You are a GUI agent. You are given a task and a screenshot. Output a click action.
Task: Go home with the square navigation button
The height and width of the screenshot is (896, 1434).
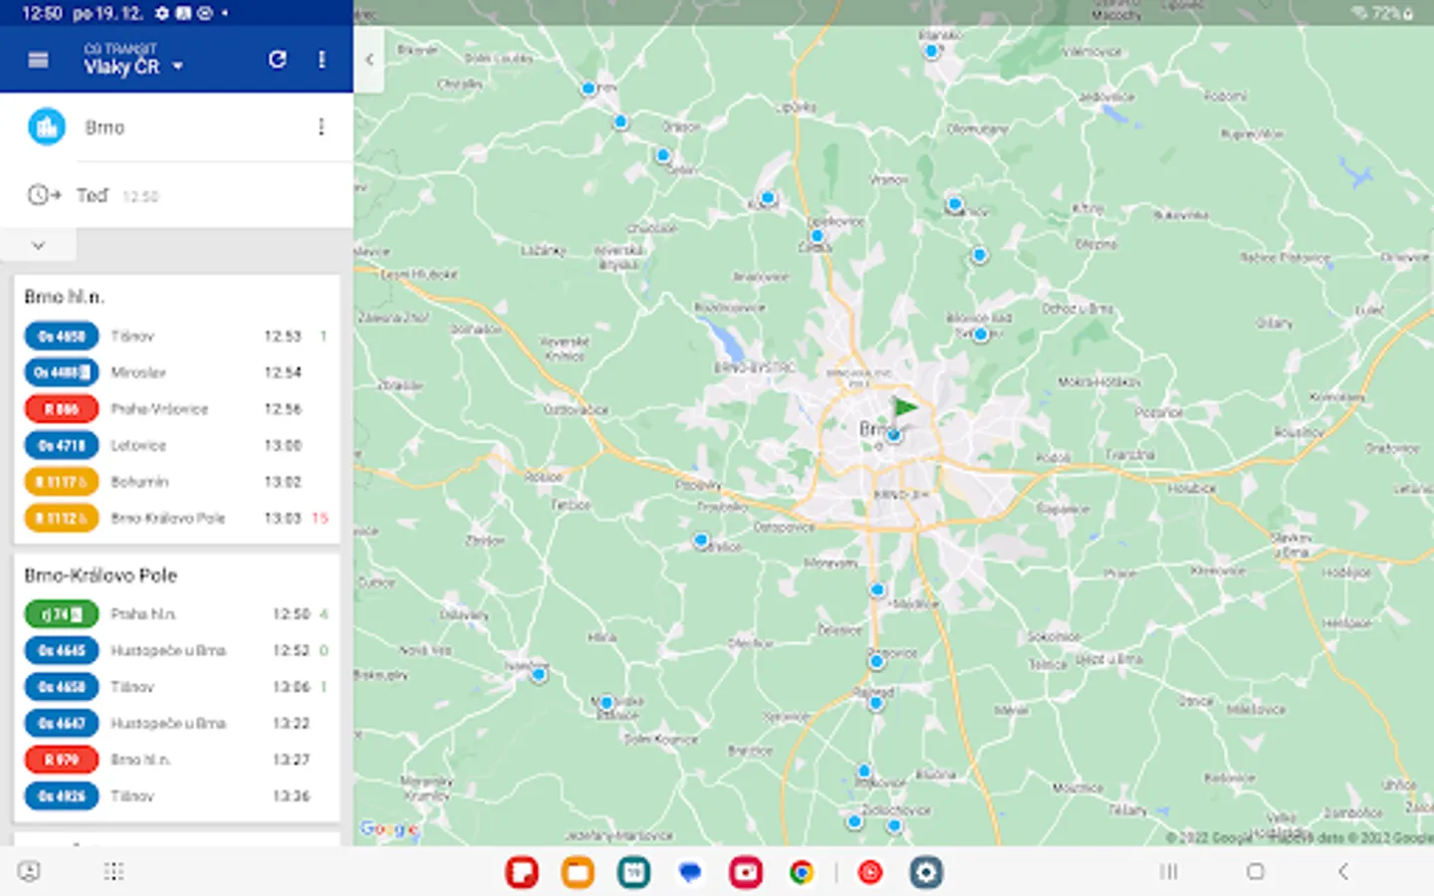(1256, 872)
